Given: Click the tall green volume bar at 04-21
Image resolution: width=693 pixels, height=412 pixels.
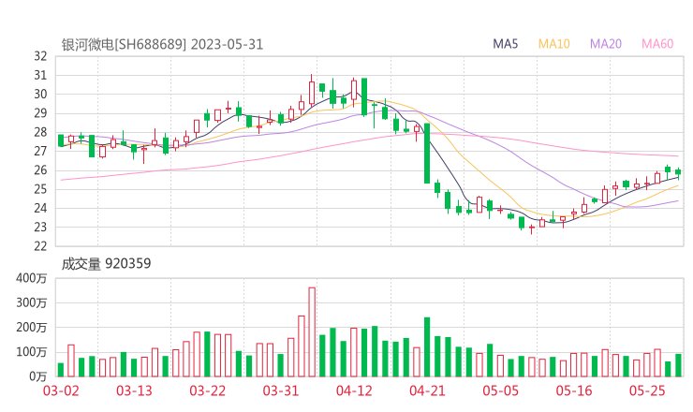Looking at the screenshot, I should coord(427,347).
